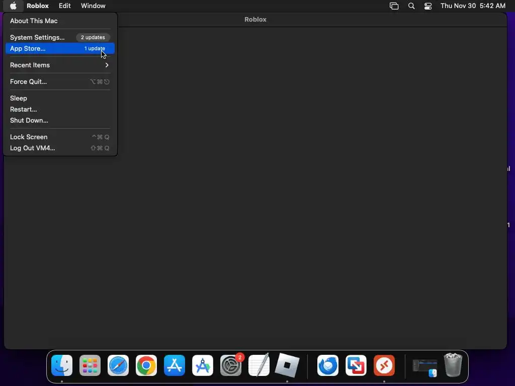Open the Window menu
The height and width of the screenshot is (386, 515).
point(93,6)
